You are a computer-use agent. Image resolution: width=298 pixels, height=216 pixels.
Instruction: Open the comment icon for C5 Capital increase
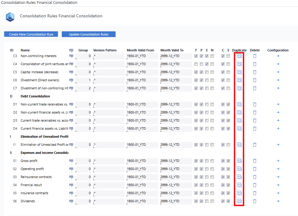tap(71, 72)
